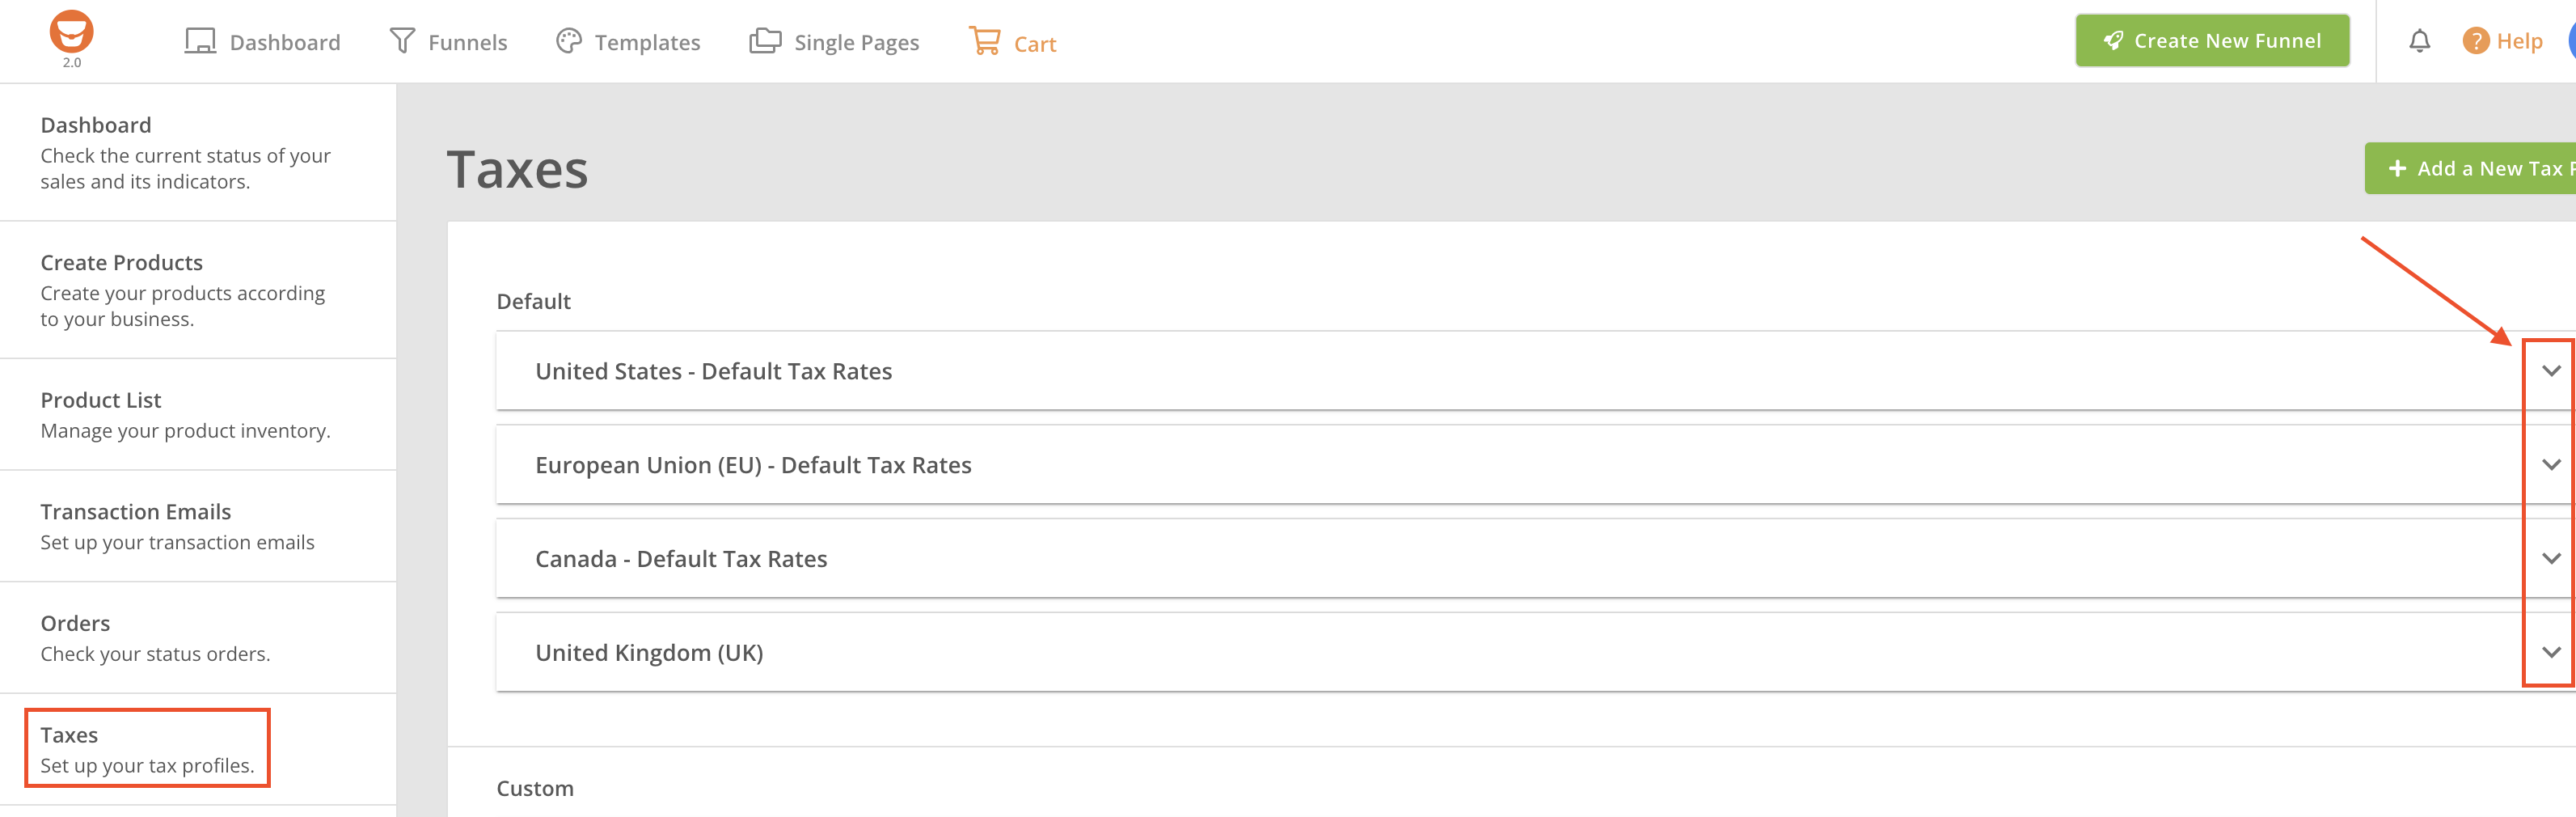Click the orange Help question mark icon

(2475, 42)
